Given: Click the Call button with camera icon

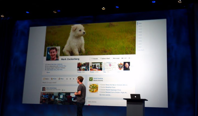Looking at the screenshot, I should click(x=124, y=58).
